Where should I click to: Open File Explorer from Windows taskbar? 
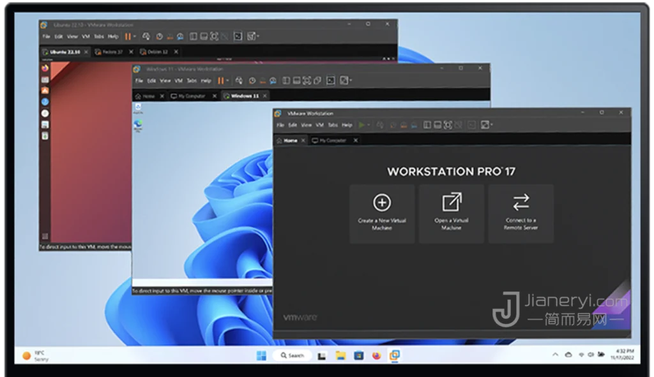341,356
